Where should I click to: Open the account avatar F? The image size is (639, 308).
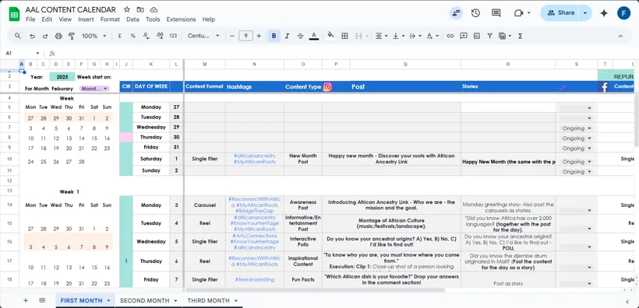[624, 13]
